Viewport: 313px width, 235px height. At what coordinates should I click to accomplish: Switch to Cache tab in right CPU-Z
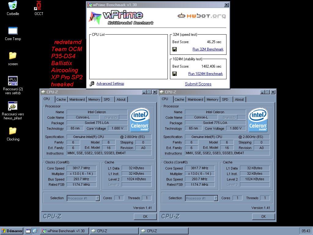(179, 99)
